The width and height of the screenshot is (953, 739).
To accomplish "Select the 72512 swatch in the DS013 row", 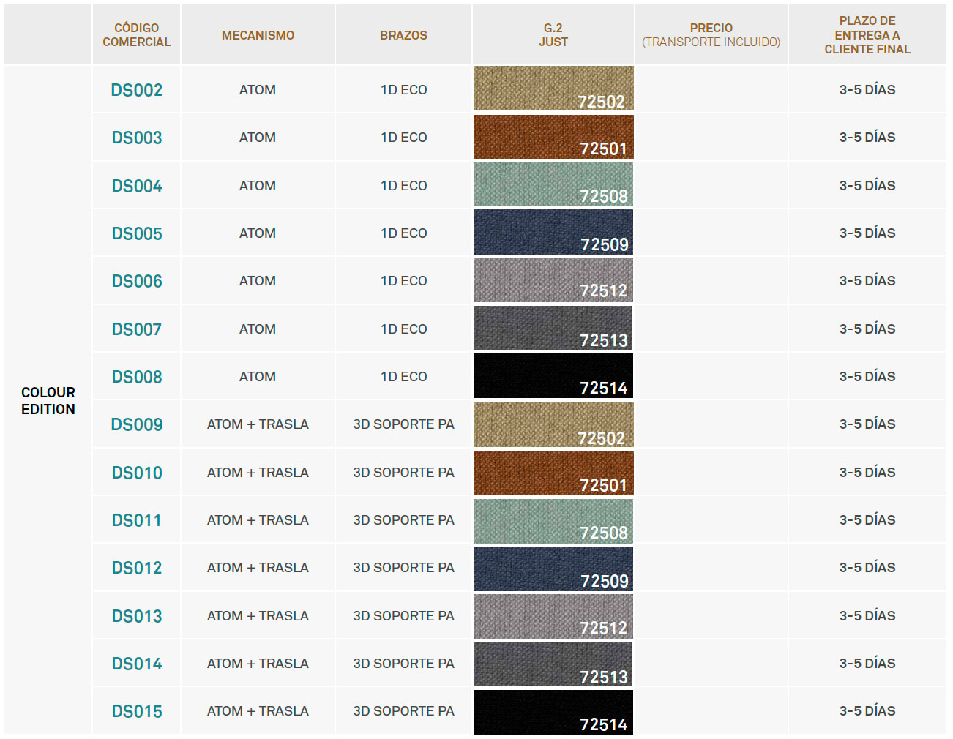I will point(553,617).
